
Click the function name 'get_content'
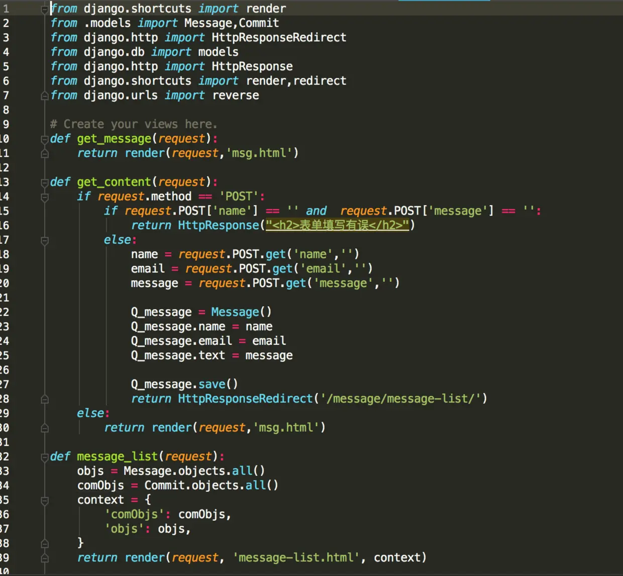pyautogui.click(x=114, y=182)
